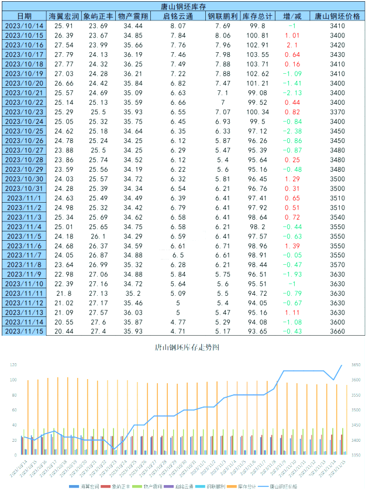
Task: Select 象屿正丰 value 27.57 on 2023/11/13
Action: click(98, 312)
